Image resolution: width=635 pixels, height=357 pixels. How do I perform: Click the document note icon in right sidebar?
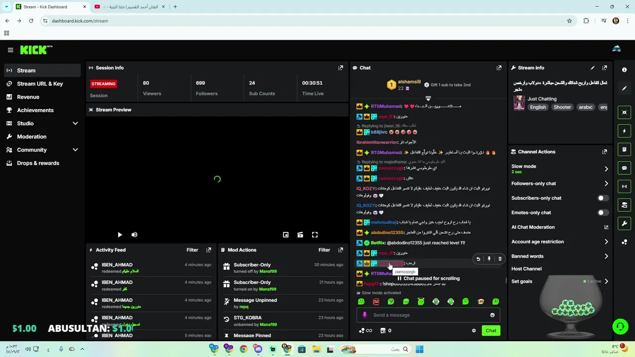(625, 150)
